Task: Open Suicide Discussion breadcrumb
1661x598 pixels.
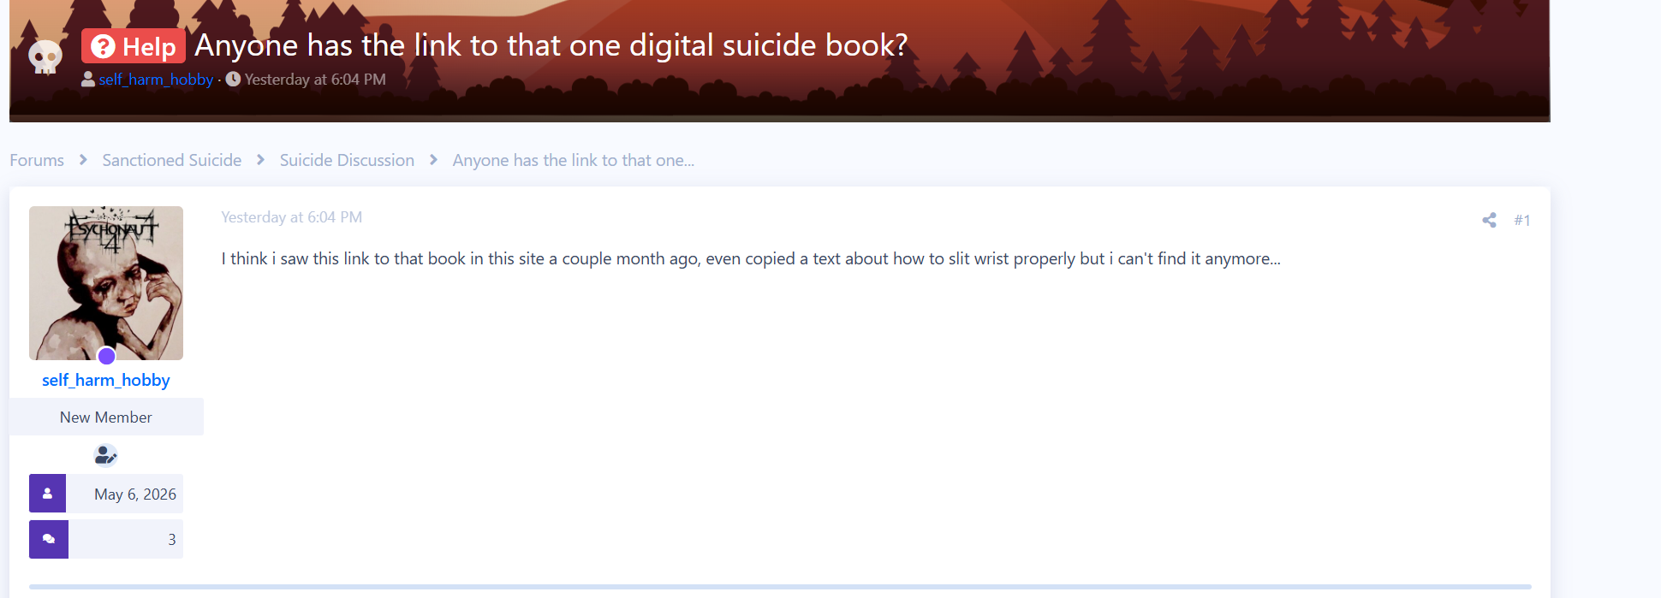Action: point(347,160)
